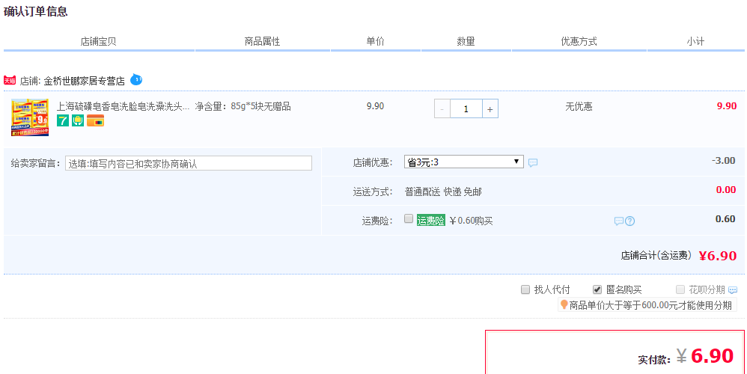Image resolution: width=747 pixels, height=374 pixels.
Task: Click the 单价 column header
Action: coord(375,41)
